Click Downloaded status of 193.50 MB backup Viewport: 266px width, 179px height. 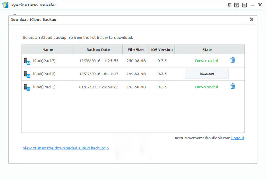pos(207,87)
